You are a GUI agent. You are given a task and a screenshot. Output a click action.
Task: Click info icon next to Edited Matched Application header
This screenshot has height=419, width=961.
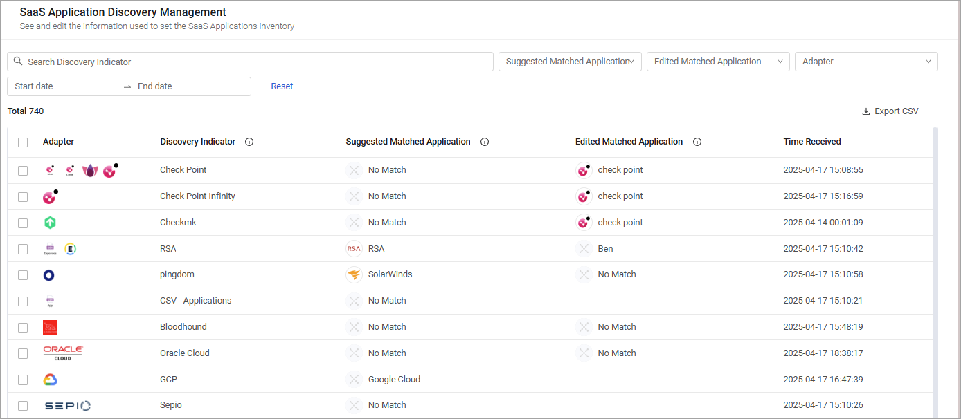(x=697, y=142)
